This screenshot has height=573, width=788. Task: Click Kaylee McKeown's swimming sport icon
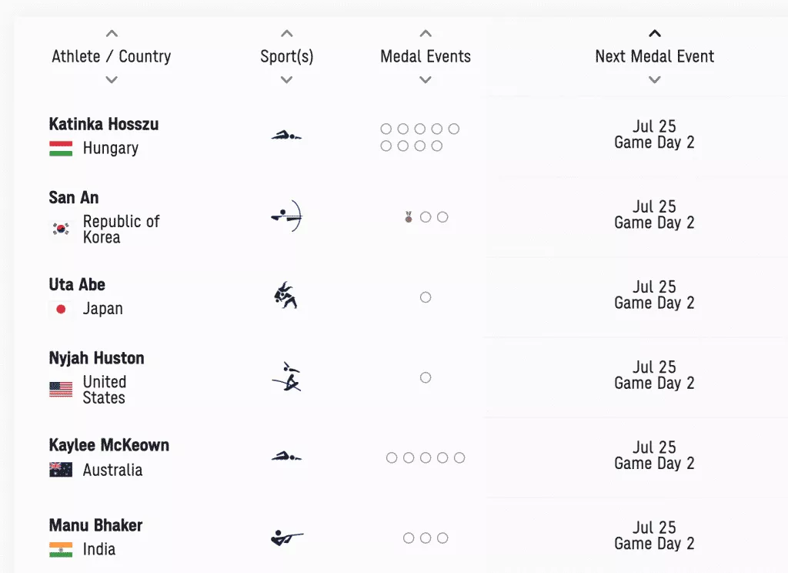click(286, 457)
